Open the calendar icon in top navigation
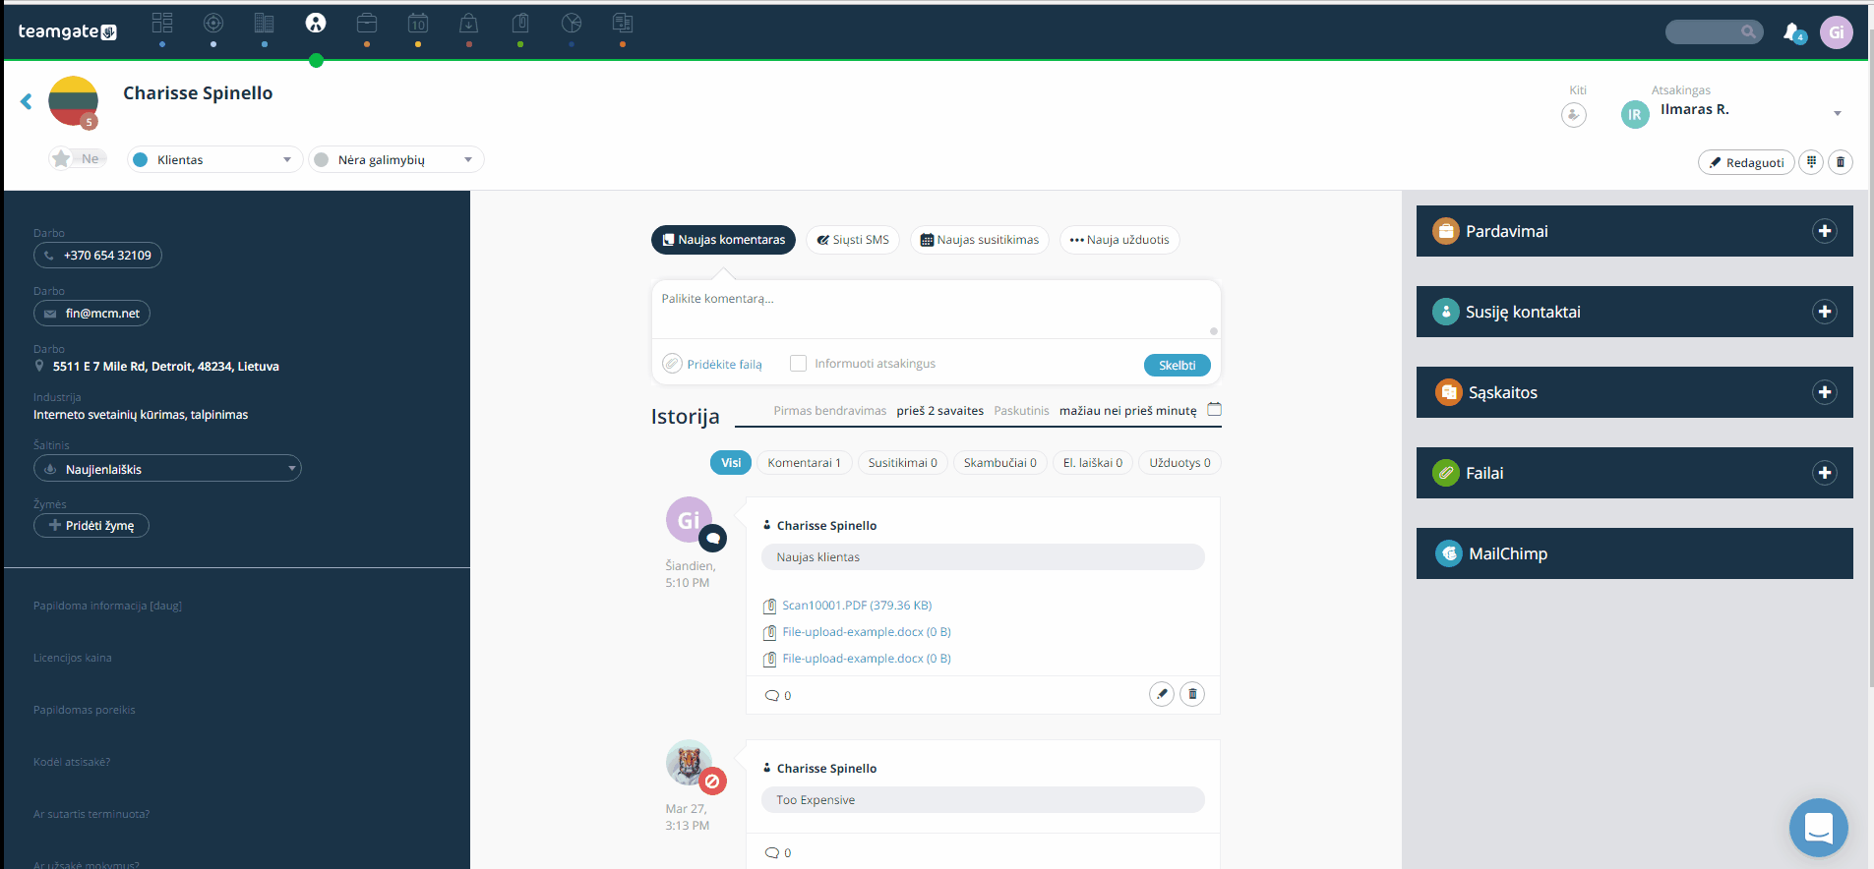Screen dimensions: 1874x869 418,23
